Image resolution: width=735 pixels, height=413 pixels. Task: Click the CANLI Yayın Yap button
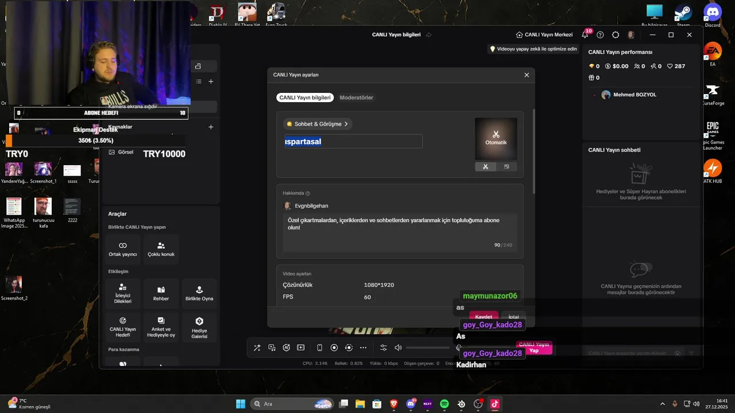point(534,348)
